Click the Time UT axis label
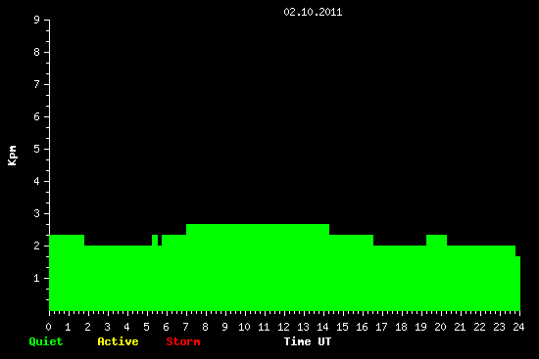The image size is (539, 359). pyautogui.click(x=308, y=341)
